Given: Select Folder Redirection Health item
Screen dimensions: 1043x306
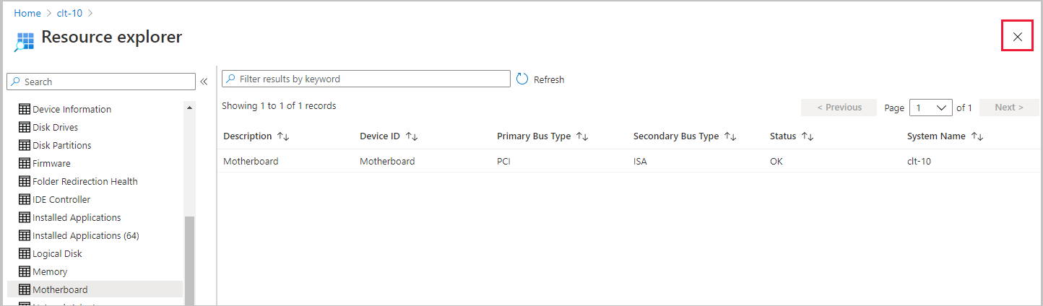Looking at the screenshot, I should (85, 181).
